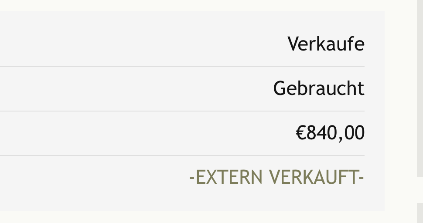The height and width of the screenshot is (223, 423).
Task: Click the light margin right of the gray panel
Action: coord(401,111)
